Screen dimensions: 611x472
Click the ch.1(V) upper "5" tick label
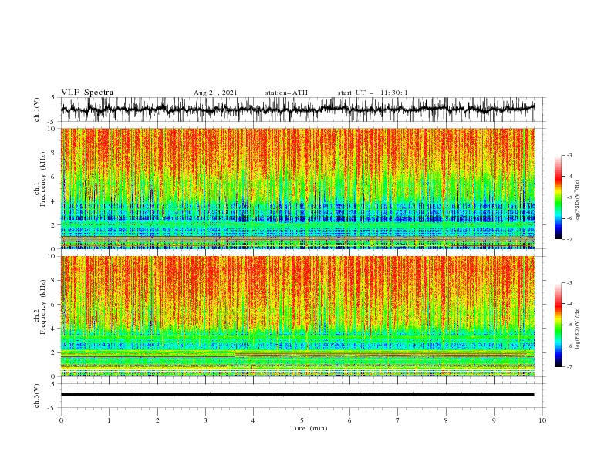coord(53,98)
